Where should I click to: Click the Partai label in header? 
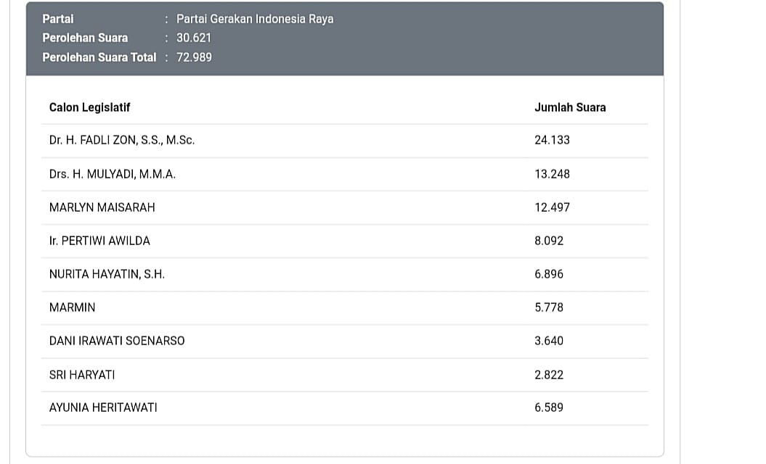(57, 19)
